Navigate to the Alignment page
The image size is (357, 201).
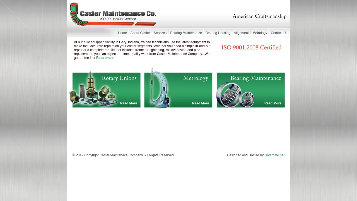(x=241, y=33)
